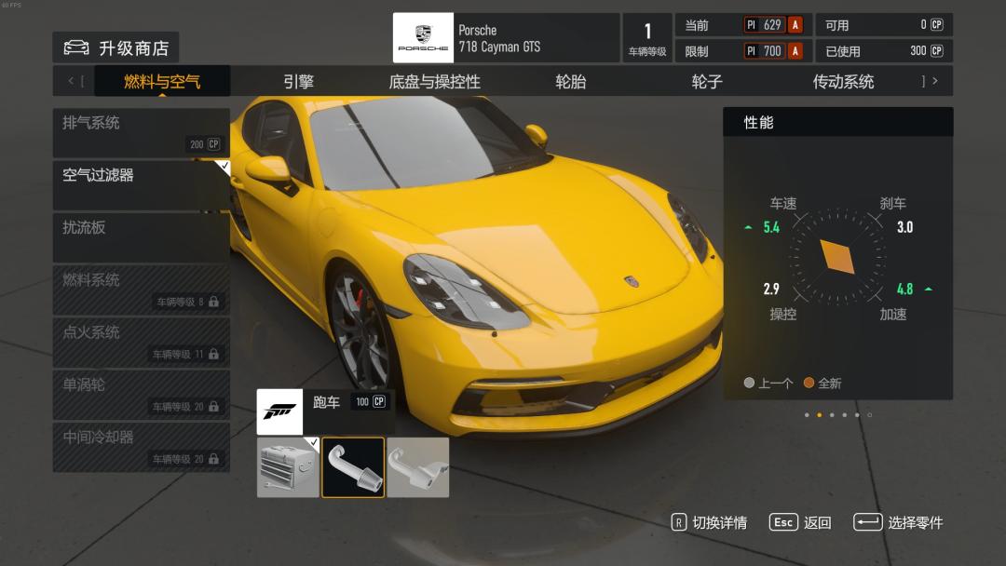Pick the third race air filter part

pos(418,467)
